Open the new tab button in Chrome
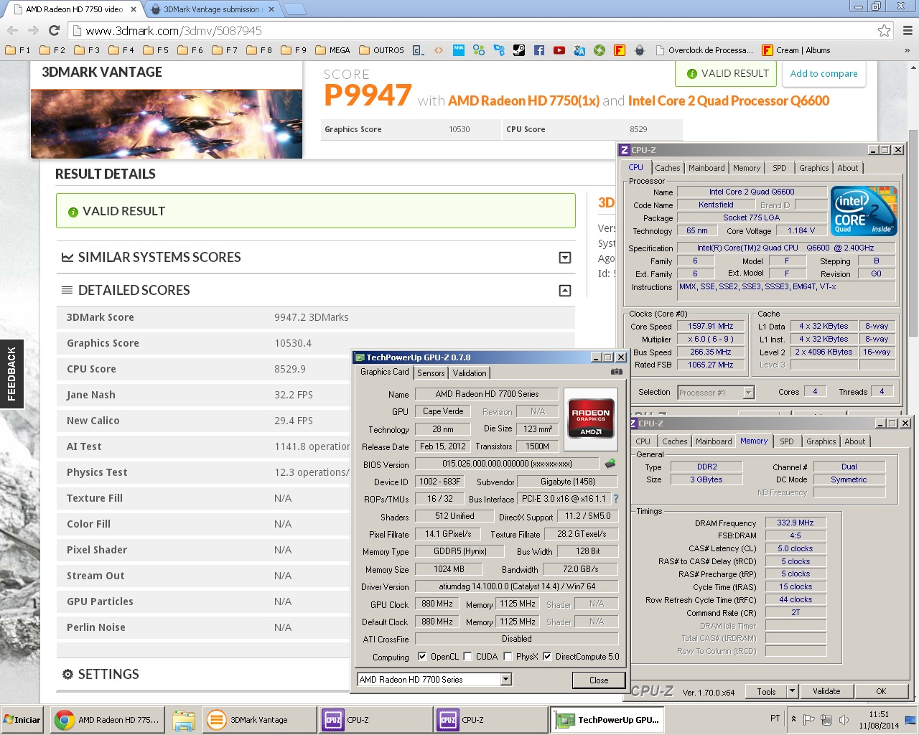Viewport: 919px width, 735px height. [294, 10]
